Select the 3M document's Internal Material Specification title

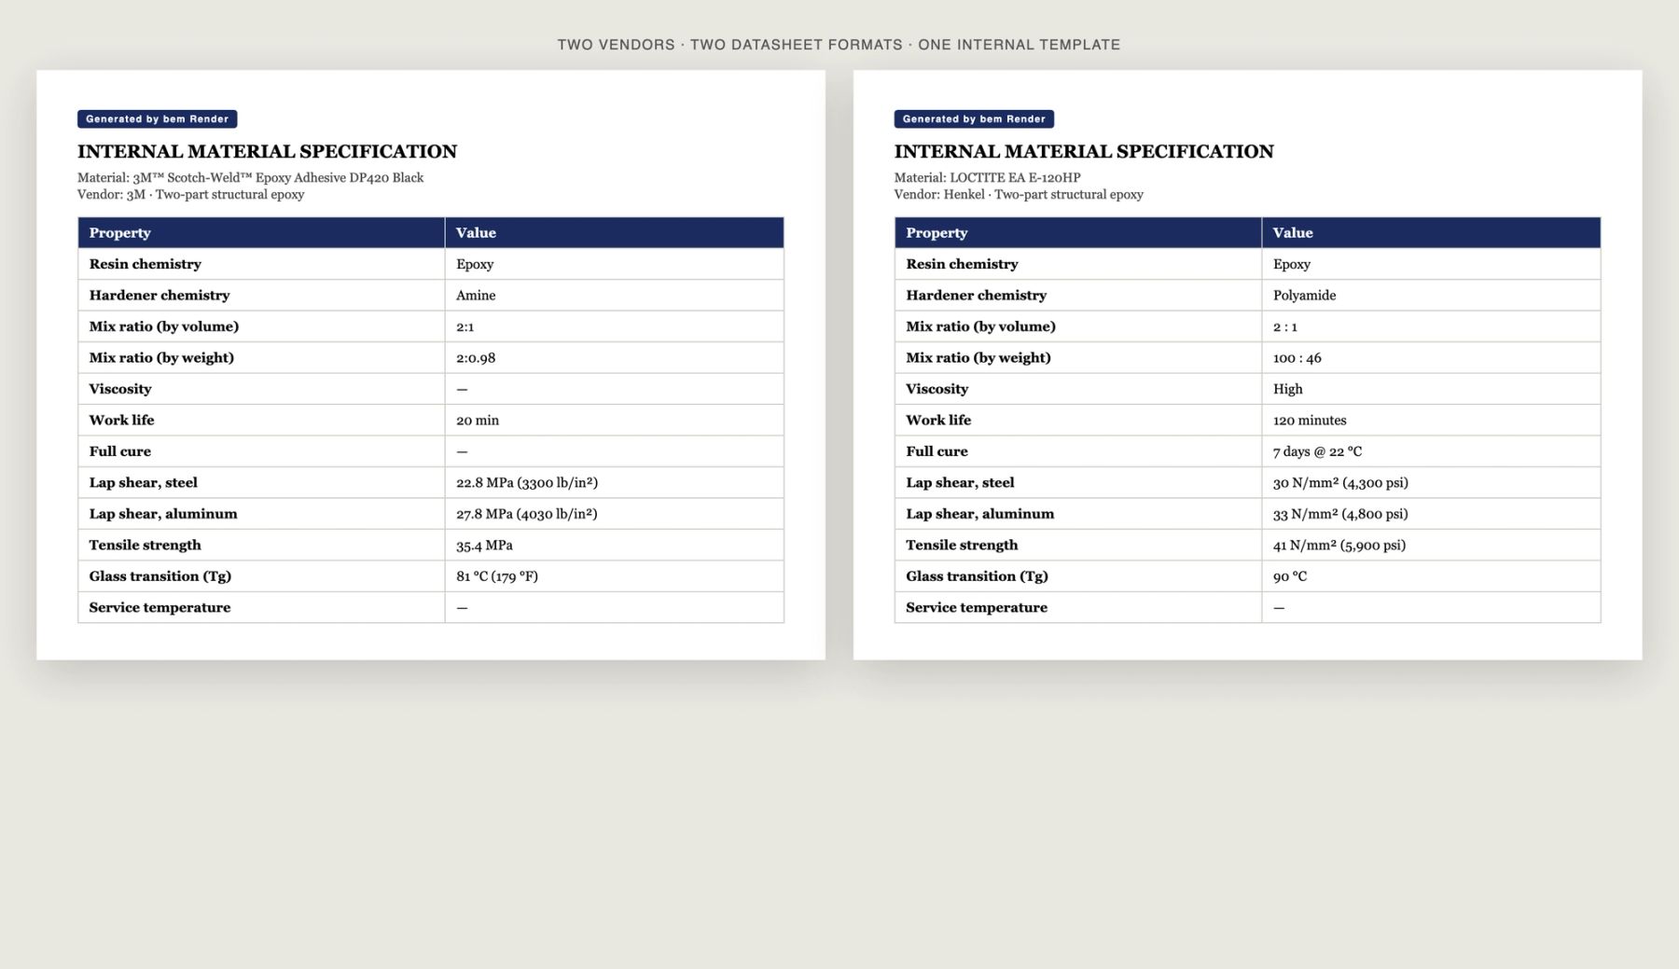(267, 151)
